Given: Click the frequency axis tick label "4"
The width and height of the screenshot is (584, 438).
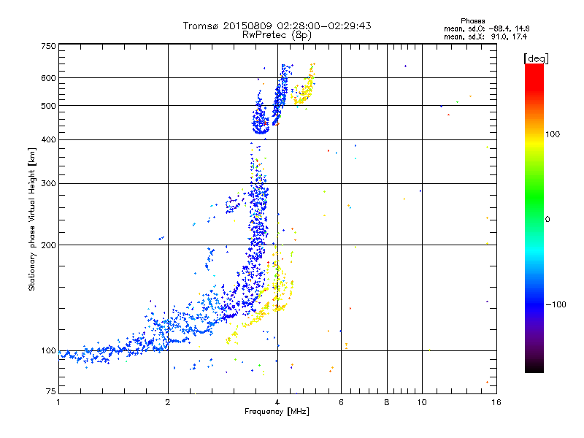Looking at the screenshot, I should (x=277, y=402).
